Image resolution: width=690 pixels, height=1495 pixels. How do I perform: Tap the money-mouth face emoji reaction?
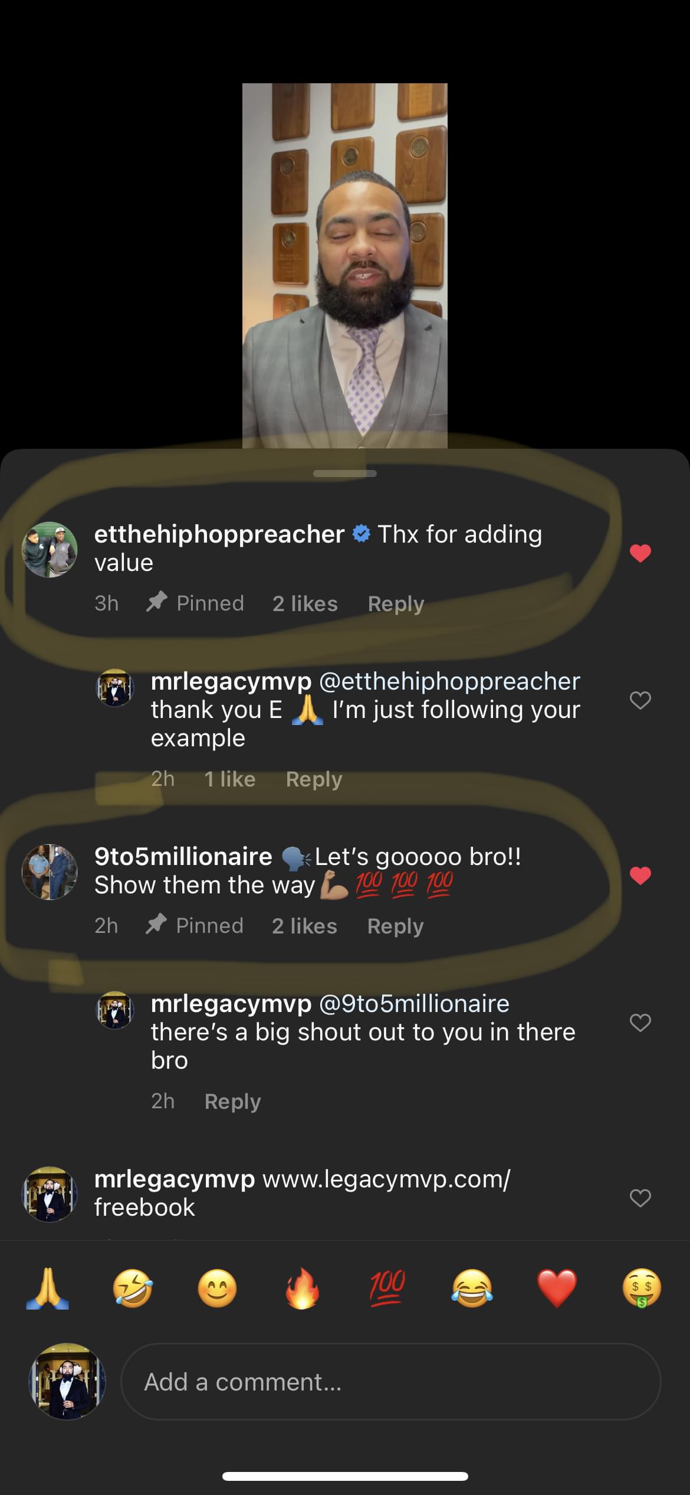click(x=642, y=1289)
